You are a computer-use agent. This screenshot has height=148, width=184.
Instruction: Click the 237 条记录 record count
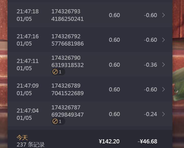(x=31, y=145)
